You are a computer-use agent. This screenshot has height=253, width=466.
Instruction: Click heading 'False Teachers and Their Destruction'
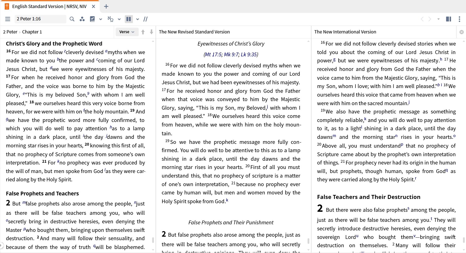[x=369, y=197]
